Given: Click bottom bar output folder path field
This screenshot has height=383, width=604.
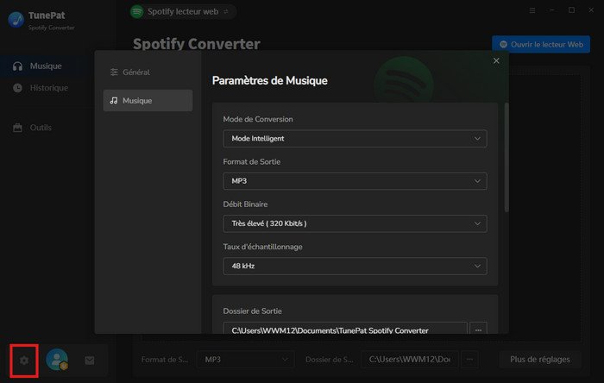Looking at the screenshot, I should pyautogui.click(x=410, y=360).
